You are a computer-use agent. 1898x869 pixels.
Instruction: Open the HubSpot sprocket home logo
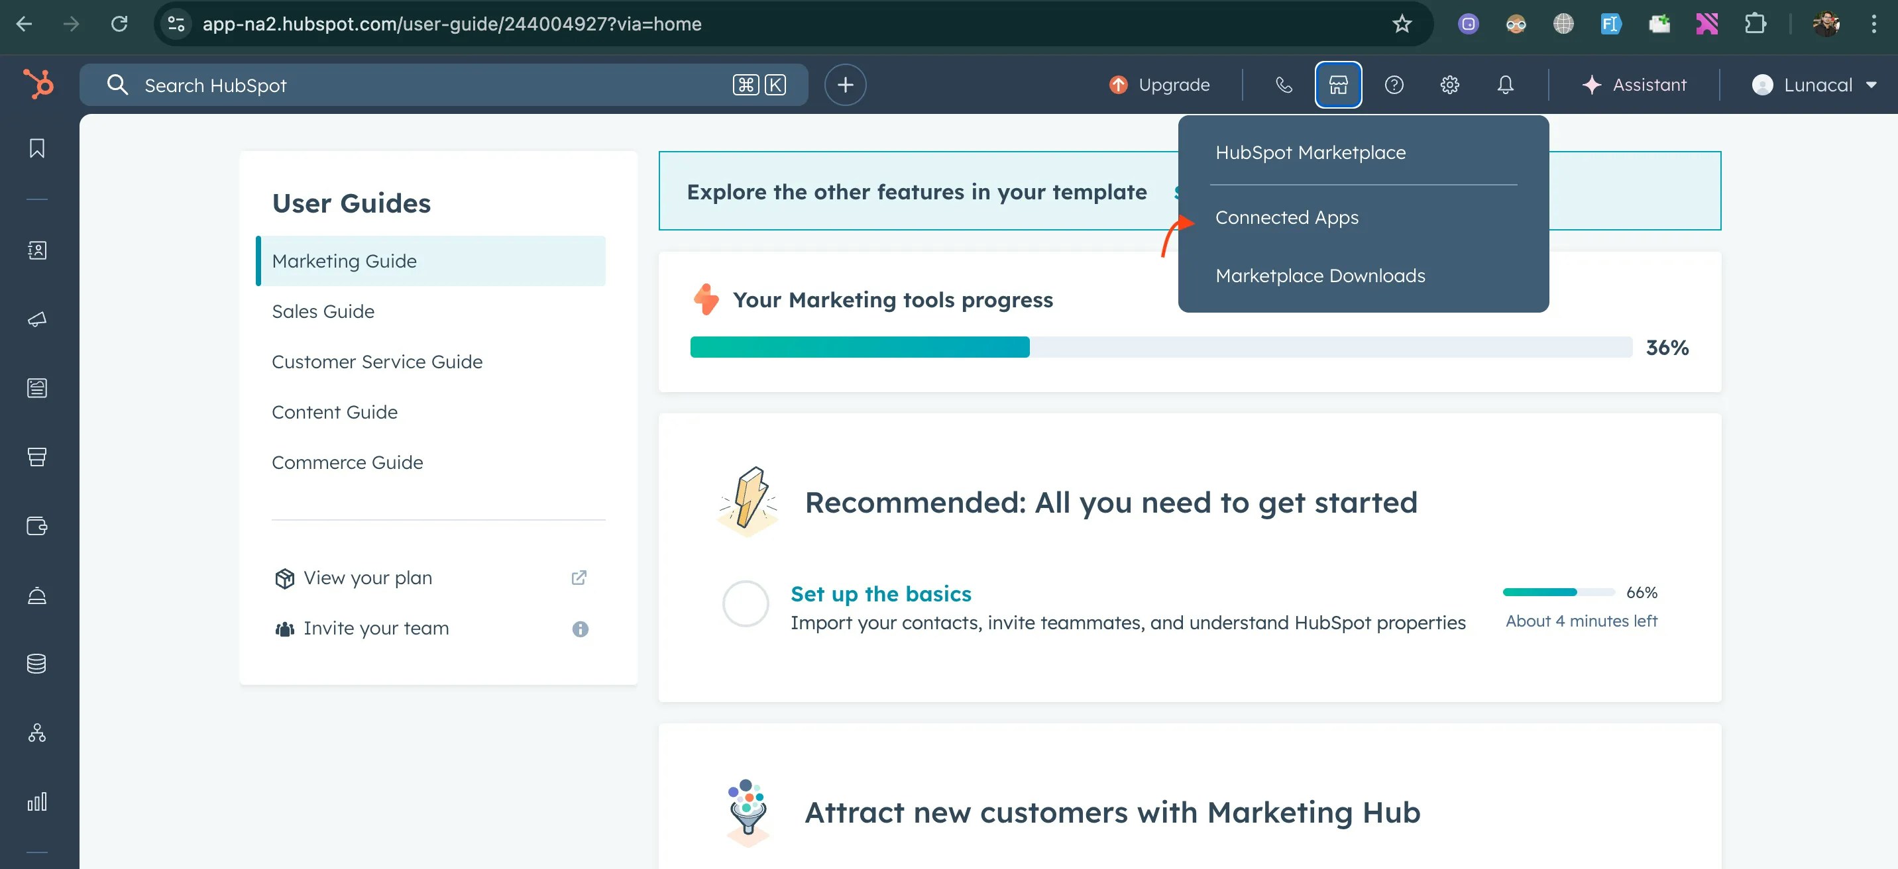pos(38,84)
